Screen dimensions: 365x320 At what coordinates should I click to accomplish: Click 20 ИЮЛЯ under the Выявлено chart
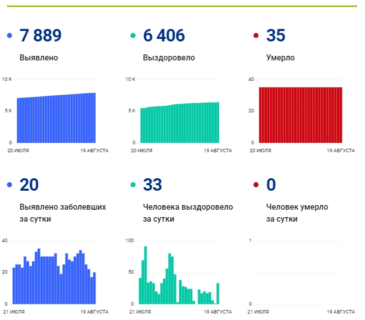point(18,151)
